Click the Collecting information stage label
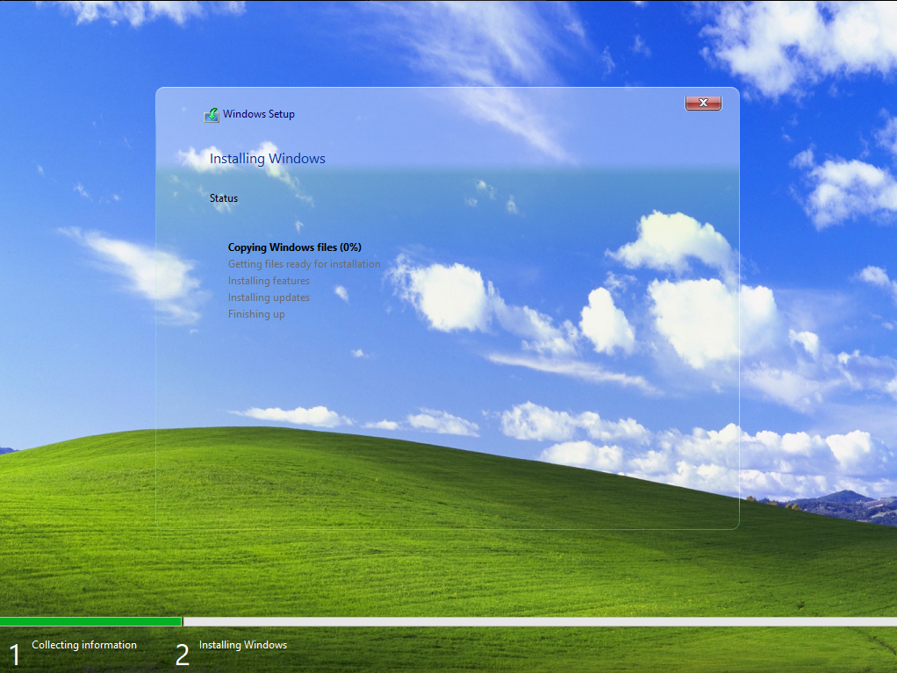The width and height of the screenshot is (897, 673). (x=84, y=645)
